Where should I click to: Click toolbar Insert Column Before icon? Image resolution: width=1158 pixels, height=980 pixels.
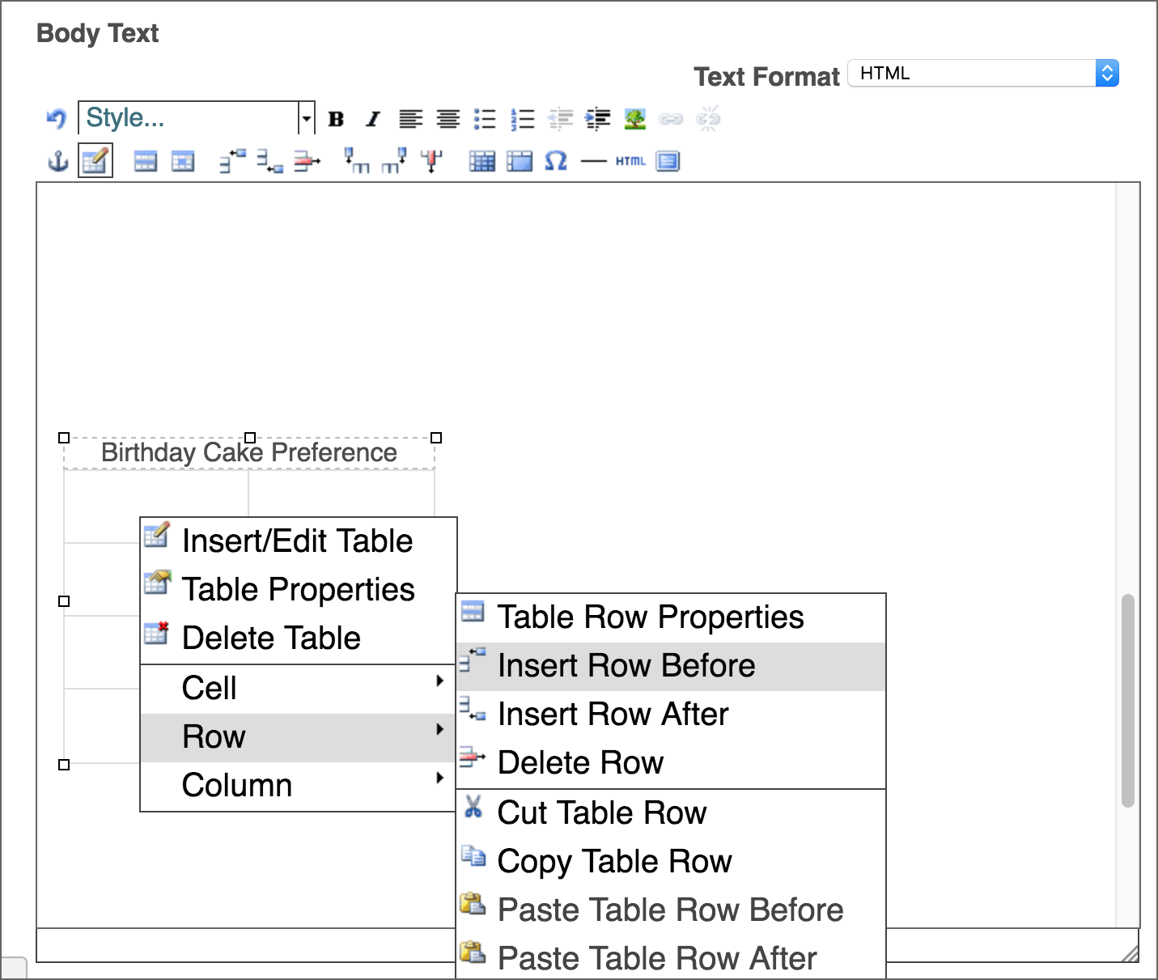pyautogui.click(x=357, y=160)
